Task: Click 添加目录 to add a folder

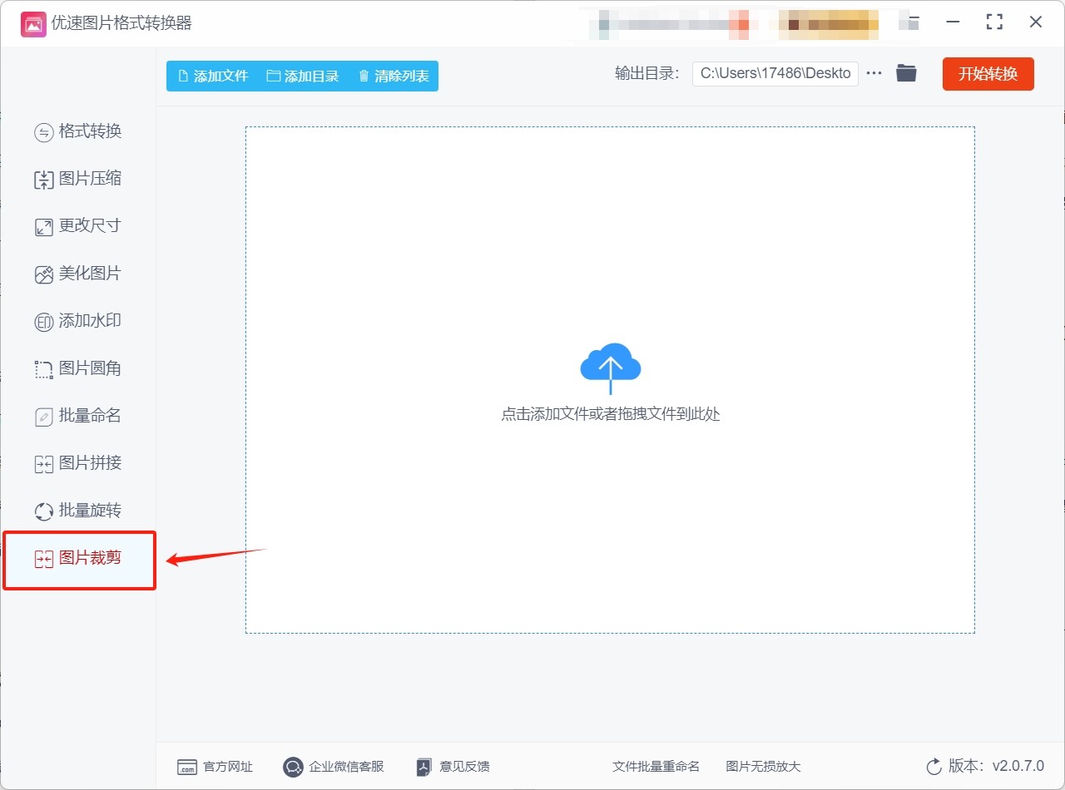Action: [x=303, y=76]
